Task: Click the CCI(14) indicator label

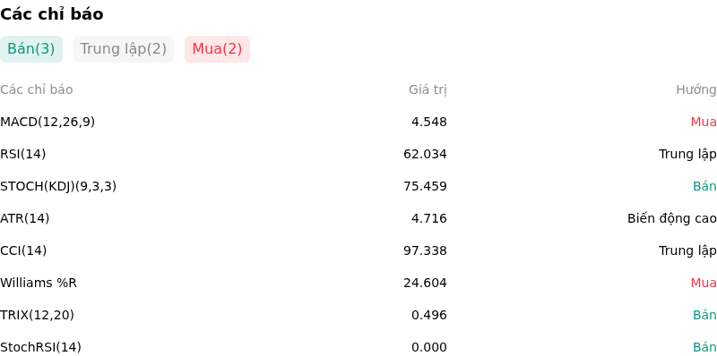Action: (23, 250)
